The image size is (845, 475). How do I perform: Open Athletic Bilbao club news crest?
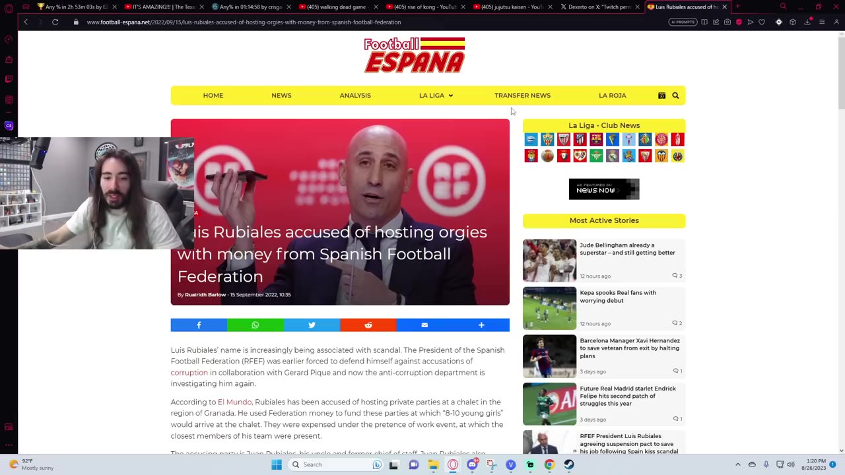(564, 139)
